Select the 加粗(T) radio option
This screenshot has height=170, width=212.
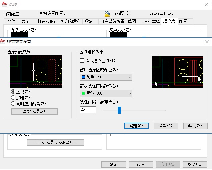(x=13, y=98)
